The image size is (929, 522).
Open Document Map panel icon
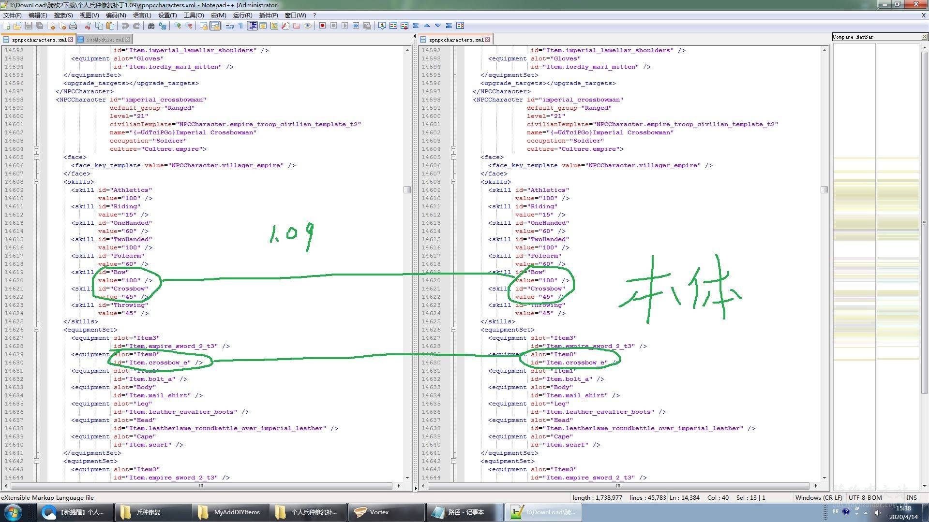click(274, 26)
